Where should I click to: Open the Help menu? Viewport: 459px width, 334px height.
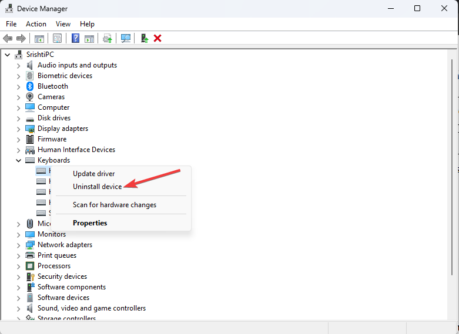[87, 24]
